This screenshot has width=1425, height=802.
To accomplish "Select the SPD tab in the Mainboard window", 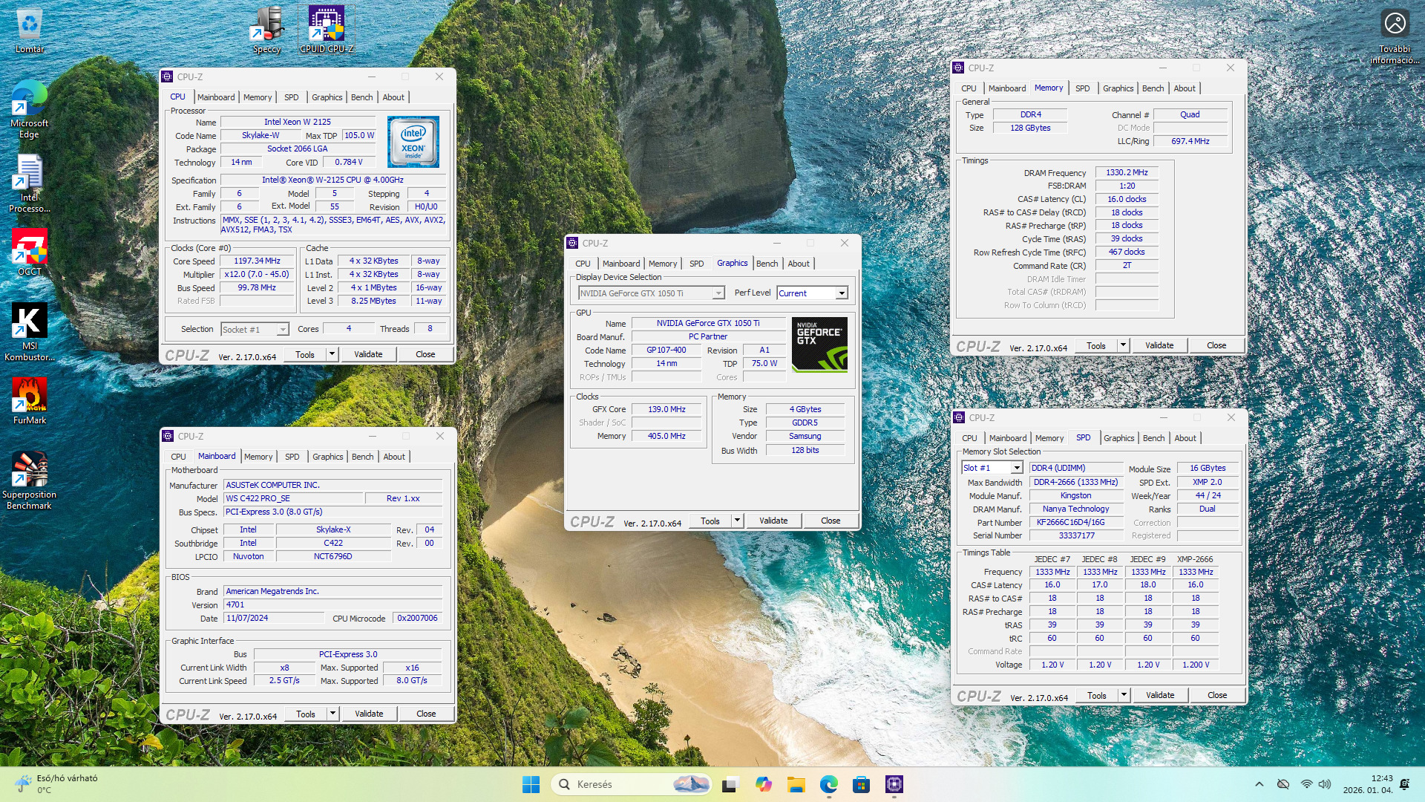I will pyautogui.click(x=292, y=457).
